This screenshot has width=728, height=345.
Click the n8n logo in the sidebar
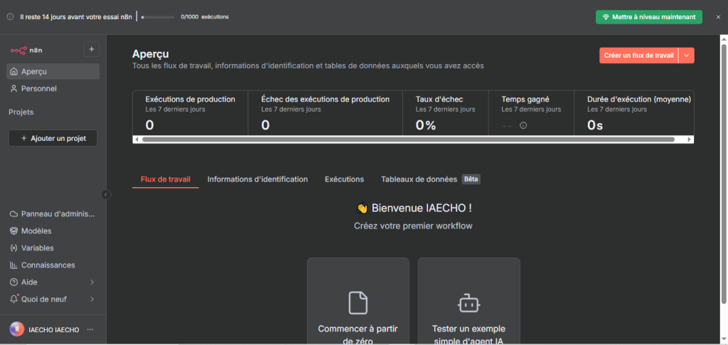(26, 50)
